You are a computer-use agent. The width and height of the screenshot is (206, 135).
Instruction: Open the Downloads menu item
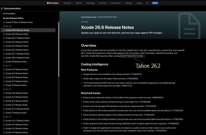129,3
